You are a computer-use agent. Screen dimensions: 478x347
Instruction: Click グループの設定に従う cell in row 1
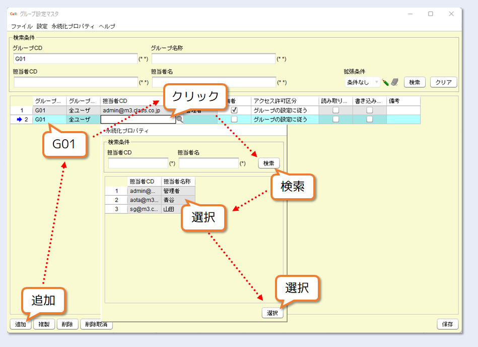point(285,110)
